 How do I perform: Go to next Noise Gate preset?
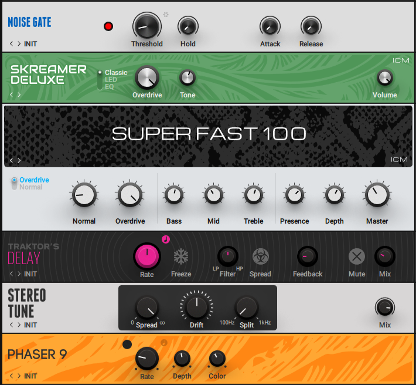[x=19, y=43]
